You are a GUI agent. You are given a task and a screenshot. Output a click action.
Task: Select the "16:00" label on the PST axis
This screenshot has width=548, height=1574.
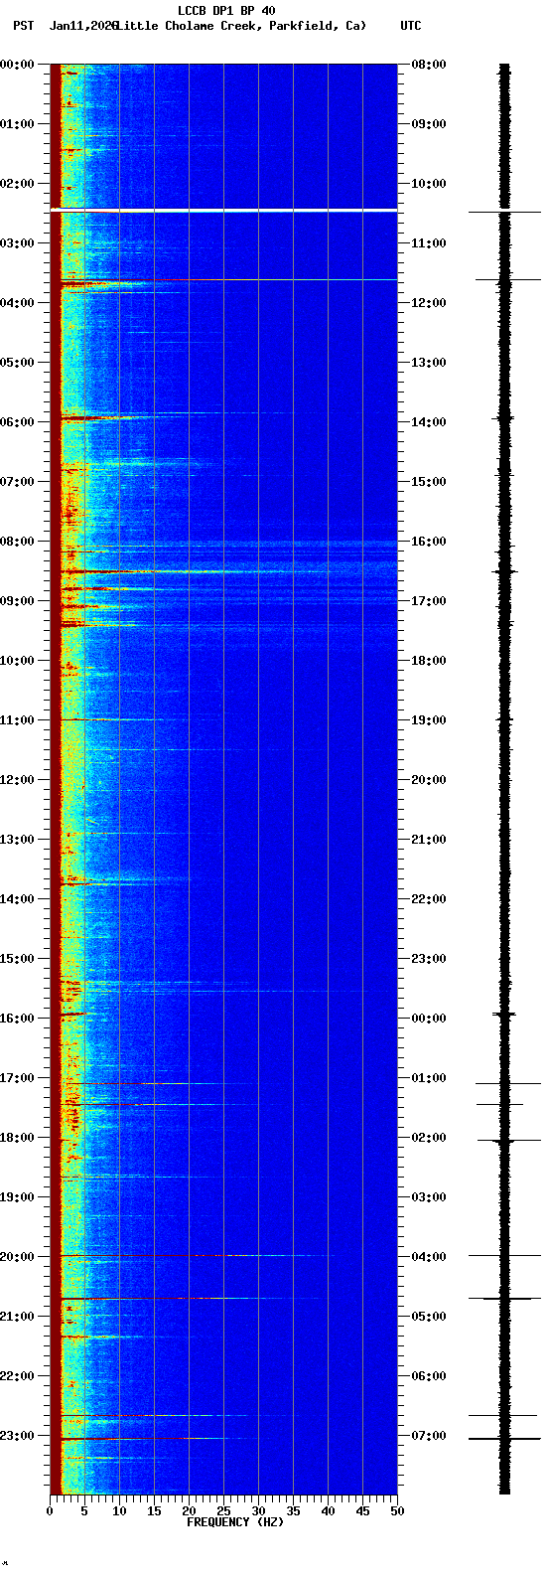(x=17, y=1019)
